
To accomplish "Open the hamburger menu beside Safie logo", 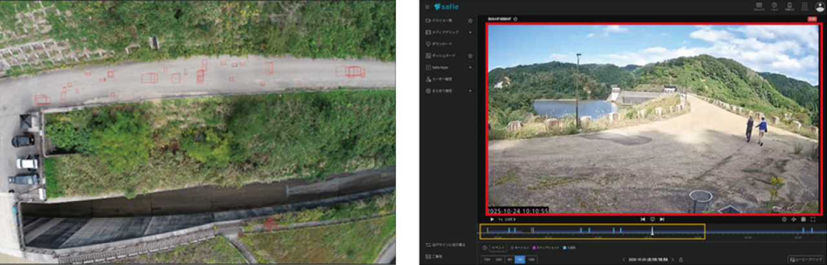I will pos(427,6).
